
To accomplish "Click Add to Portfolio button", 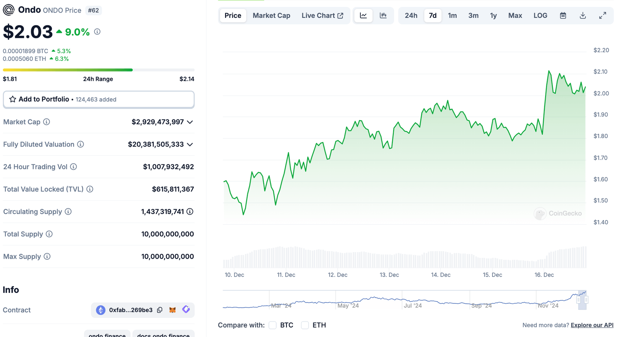I will pyautogui.click(x=98, y=99).
